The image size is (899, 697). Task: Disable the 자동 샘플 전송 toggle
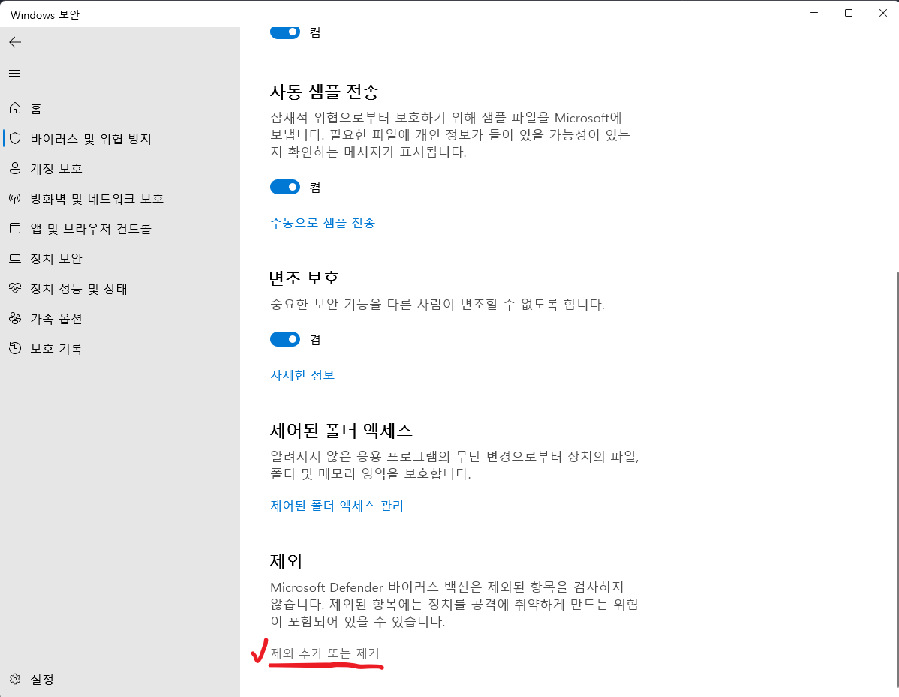coord(285,187)
